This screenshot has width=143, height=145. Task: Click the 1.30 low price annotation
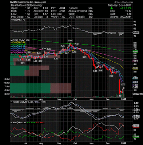[x=119, y=96]
